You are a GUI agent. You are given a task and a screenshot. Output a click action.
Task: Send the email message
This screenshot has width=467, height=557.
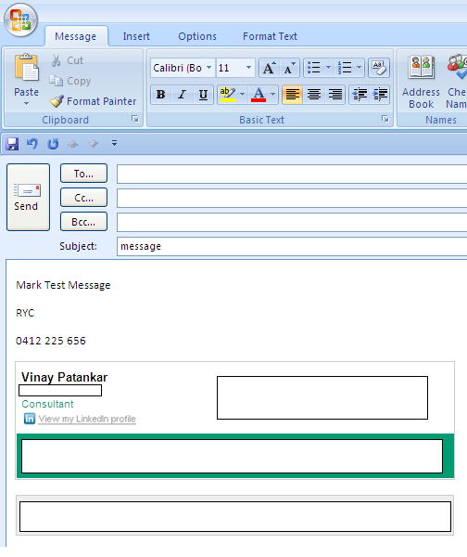[28, 197]
